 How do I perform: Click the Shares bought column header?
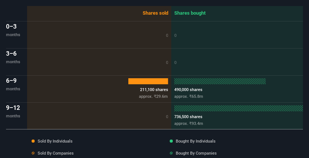[190, 13]
